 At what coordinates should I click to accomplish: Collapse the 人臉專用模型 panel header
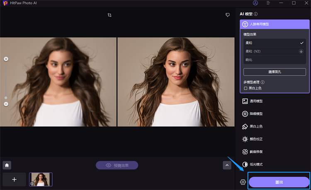[x=275, y=24]
